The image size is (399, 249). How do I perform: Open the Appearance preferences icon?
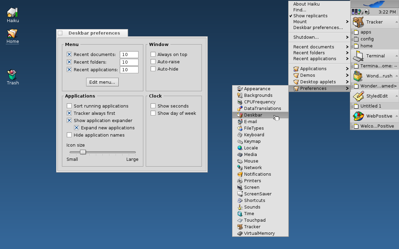[258, 89]
